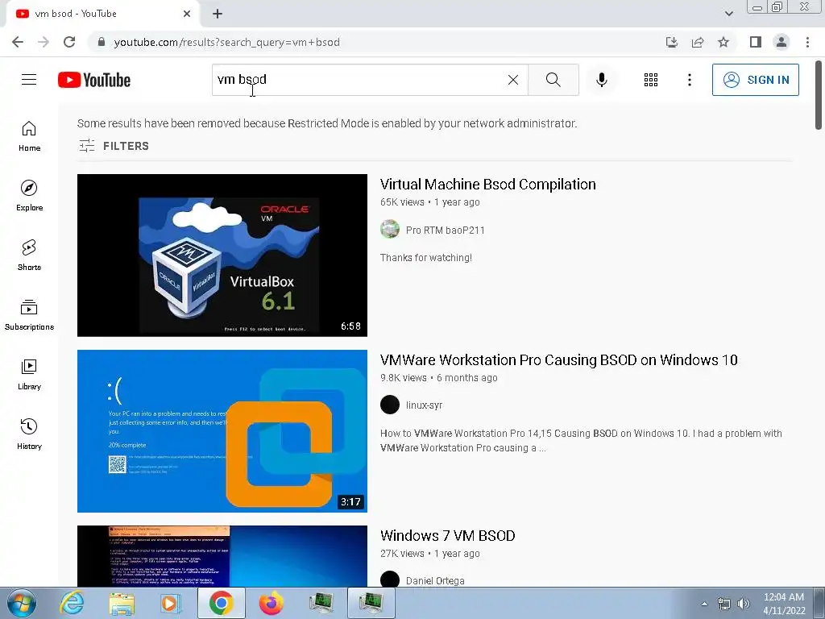Open Pro RTM baoP211 channel link

click(445, 230)
